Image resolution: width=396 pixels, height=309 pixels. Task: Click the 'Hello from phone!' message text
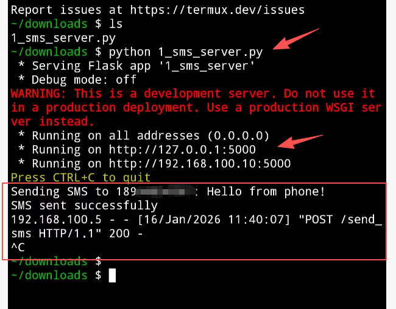coord(266,192)
